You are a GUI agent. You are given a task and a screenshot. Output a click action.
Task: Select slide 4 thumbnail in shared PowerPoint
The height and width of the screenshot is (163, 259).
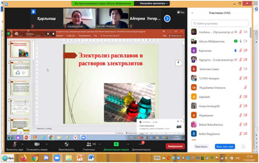pyautogui.click(x=20, y=107)
